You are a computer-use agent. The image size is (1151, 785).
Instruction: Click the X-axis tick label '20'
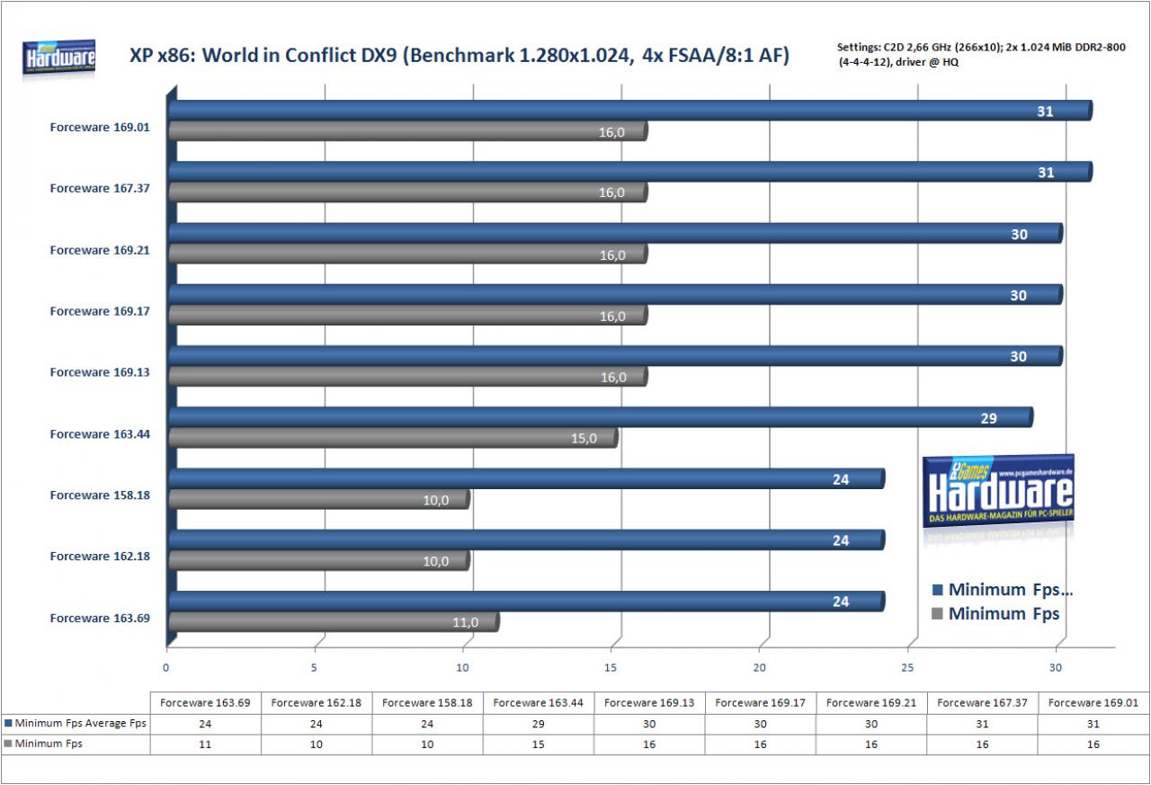point(759,668)
